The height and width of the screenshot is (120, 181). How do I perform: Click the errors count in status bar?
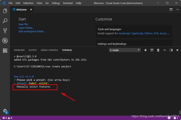tap(5, 118)
